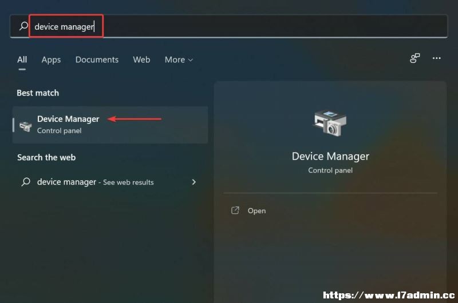Open the three-dots options menu
458x303 pixels.
coord(436,58)
